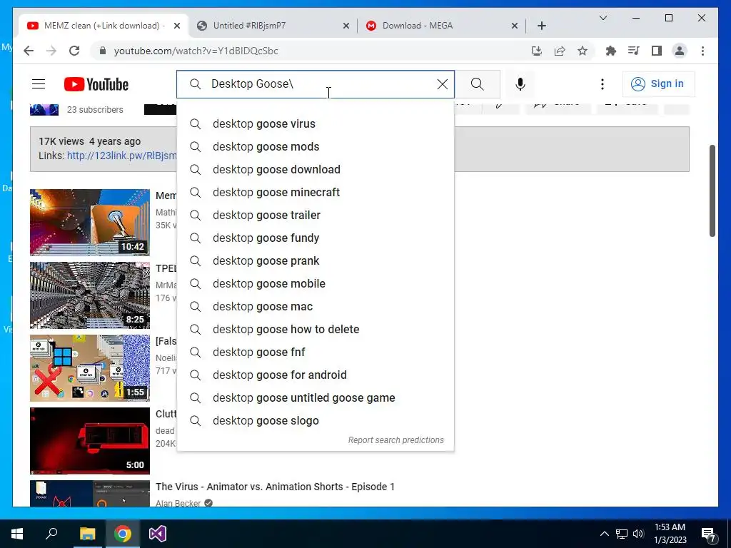The height and width of the screenshot is (548, 731).
Task: Open Windows taskbar search
Action: pyautogui.click(x=51, y=534)
